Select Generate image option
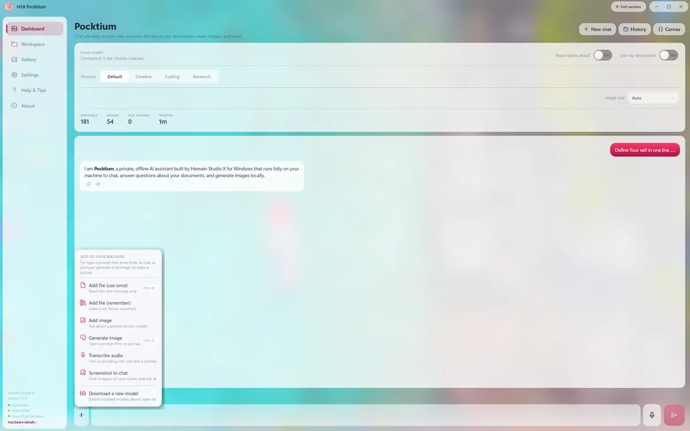690x431 pixels. 118,340
